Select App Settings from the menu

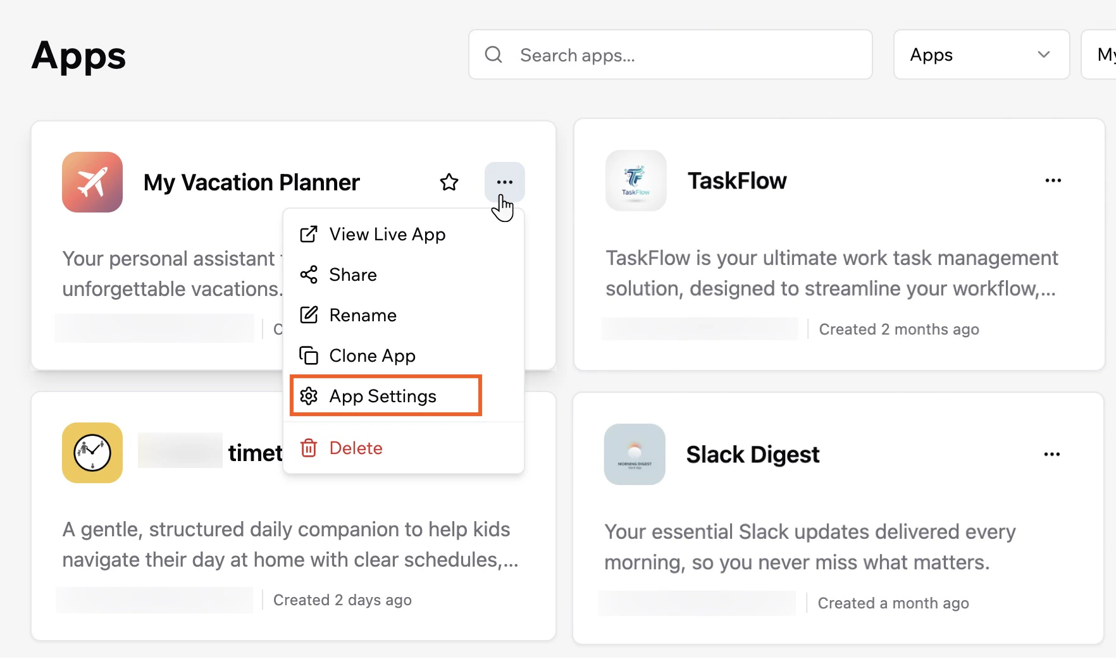[x=382, y=396]
